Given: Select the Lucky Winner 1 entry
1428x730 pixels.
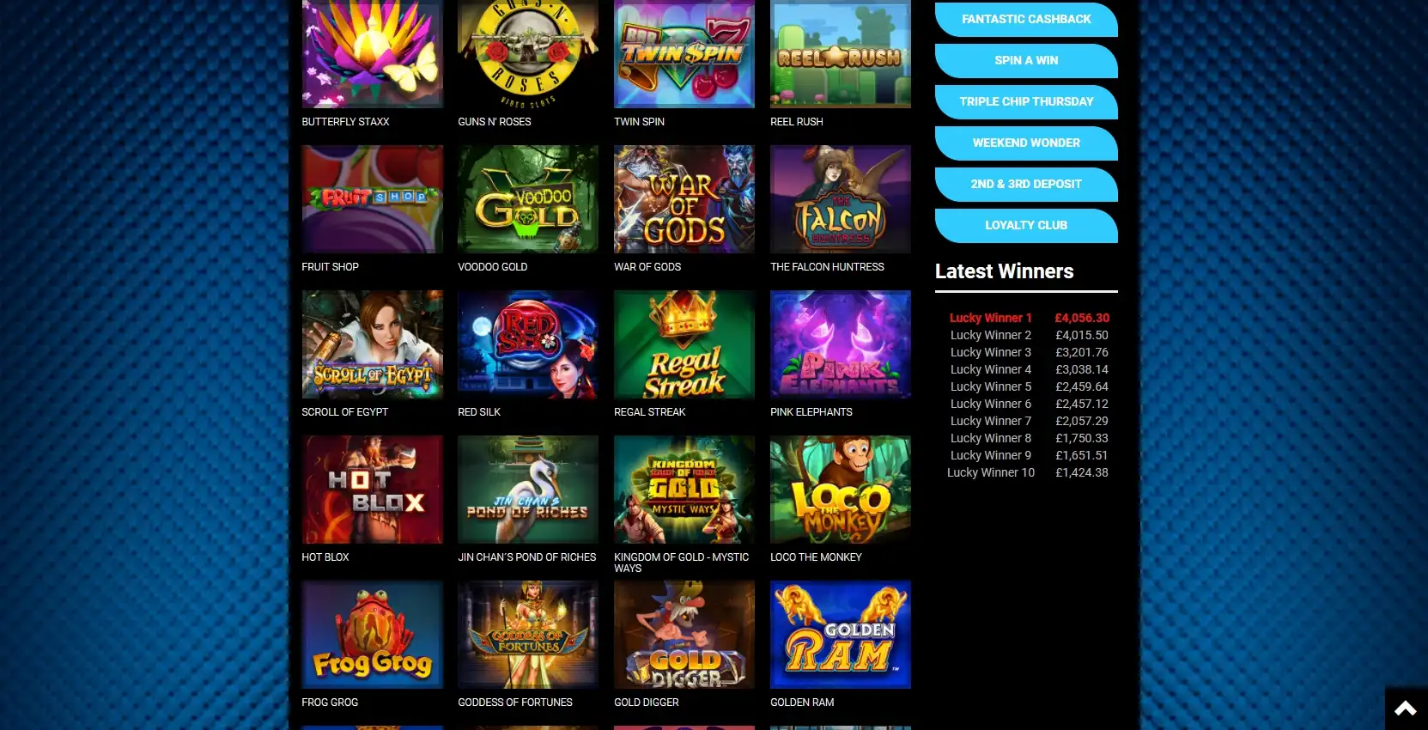Looking at the screenshot, I should (x=1029, y=318).
